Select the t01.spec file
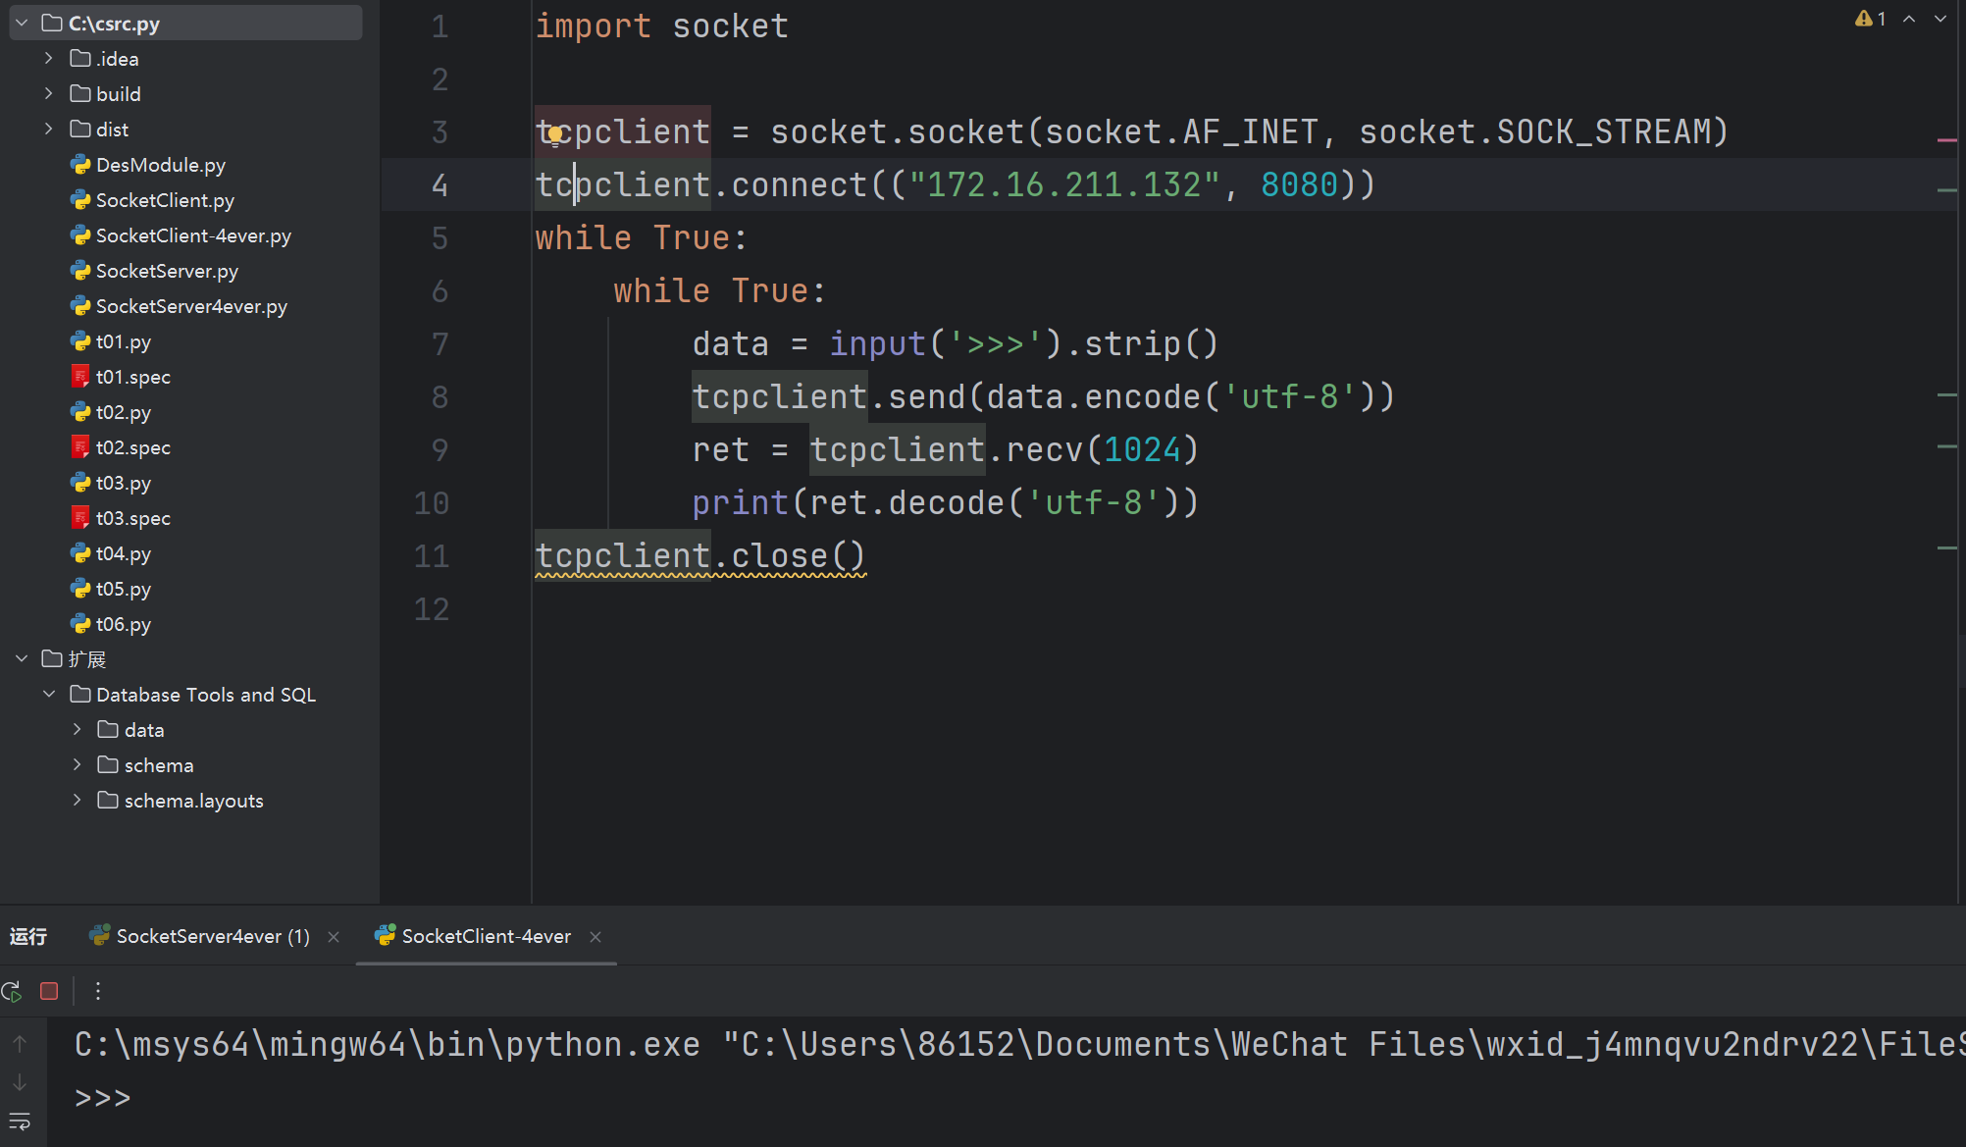Screen dimensions: 1966x1147 point(132,377)
